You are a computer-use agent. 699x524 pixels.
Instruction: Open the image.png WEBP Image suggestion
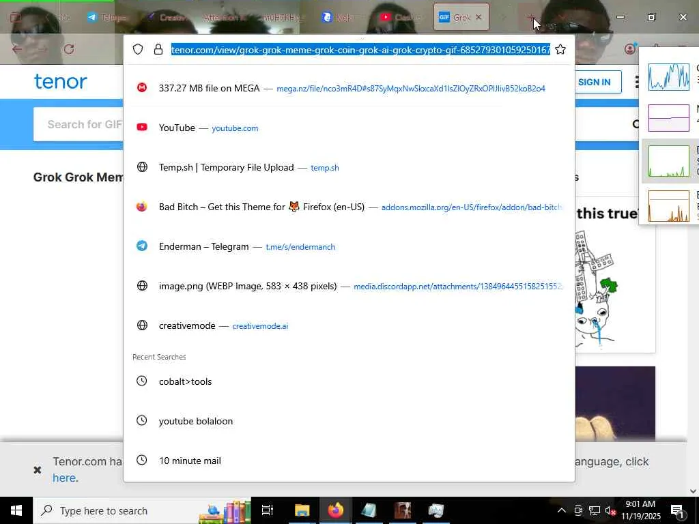[349, 286]
